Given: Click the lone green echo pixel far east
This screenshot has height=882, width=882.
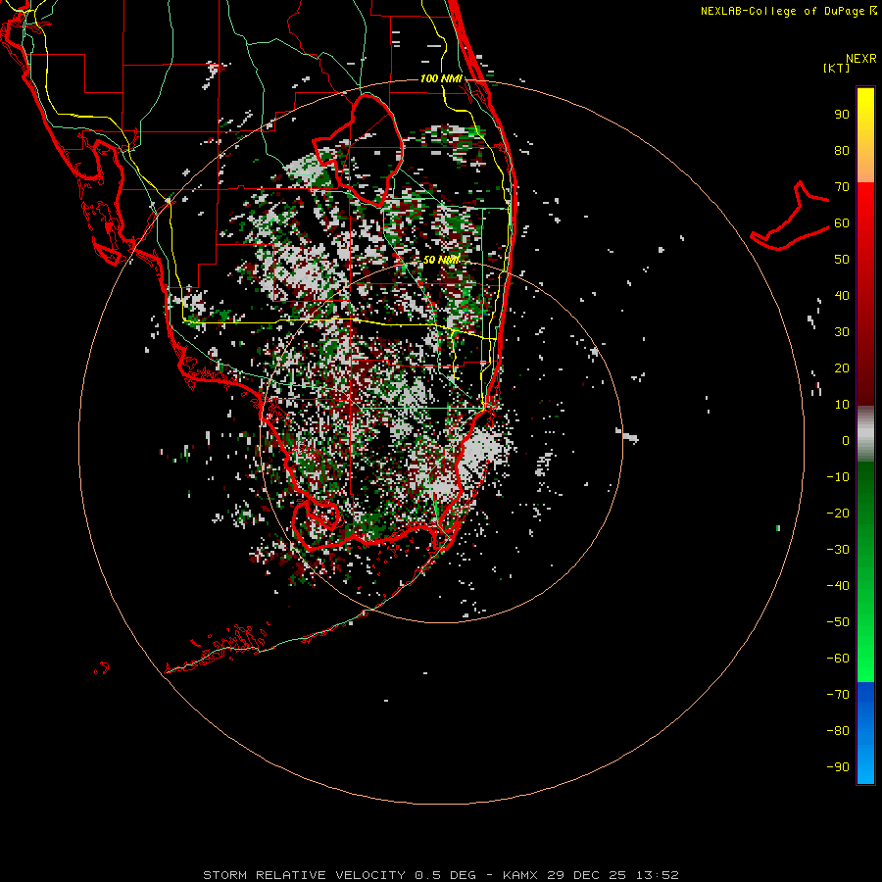Looking at the screenshot, I should [778, 528].
